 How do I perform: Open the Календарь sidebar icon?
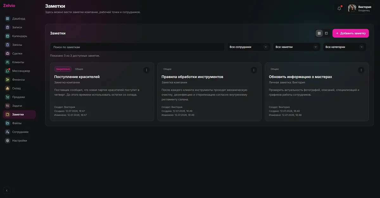pyautogui.click(x=8, y=36)
